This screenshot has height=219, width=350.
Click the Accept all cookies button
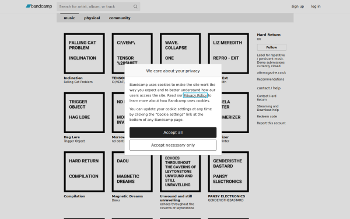(x=173, y=133)
